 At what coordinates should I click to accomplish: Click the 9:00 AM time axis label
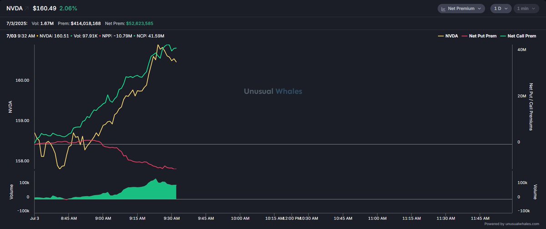click(x=103, y=218)
